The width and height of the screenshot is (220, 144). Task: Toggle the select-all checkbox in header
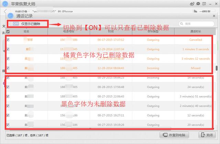point(8,32)
